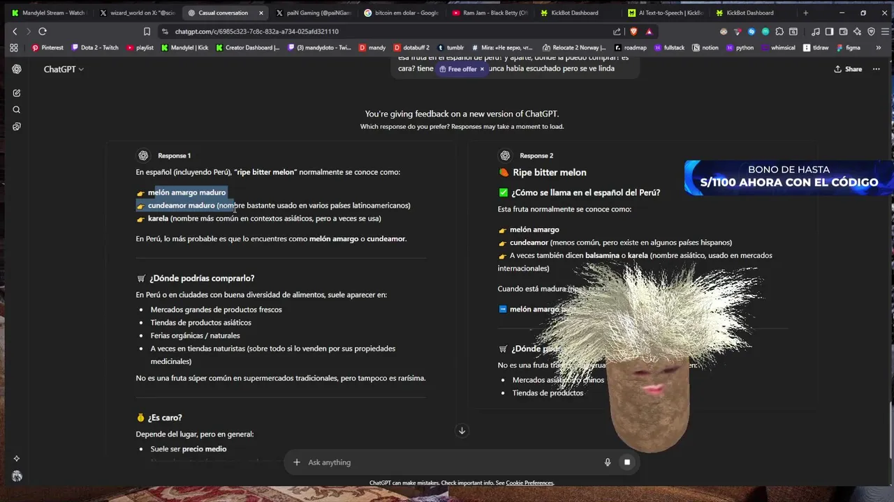Switch to the Ram Jam - Black Betty tab
The width and height of the screenshot is (894, 502).
tap(490, 13)
